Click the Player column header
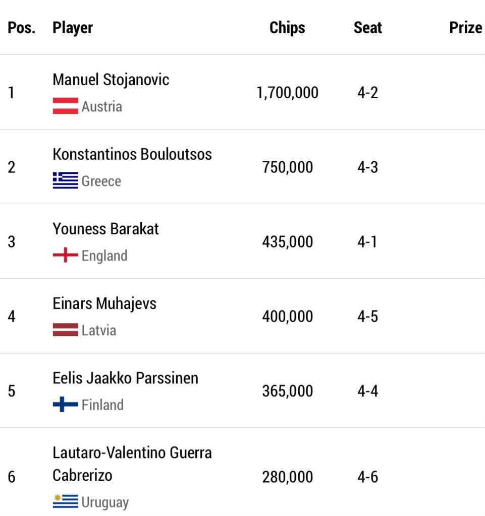The width and height of the screenshot is (485, 516). [x=73, y=28]
